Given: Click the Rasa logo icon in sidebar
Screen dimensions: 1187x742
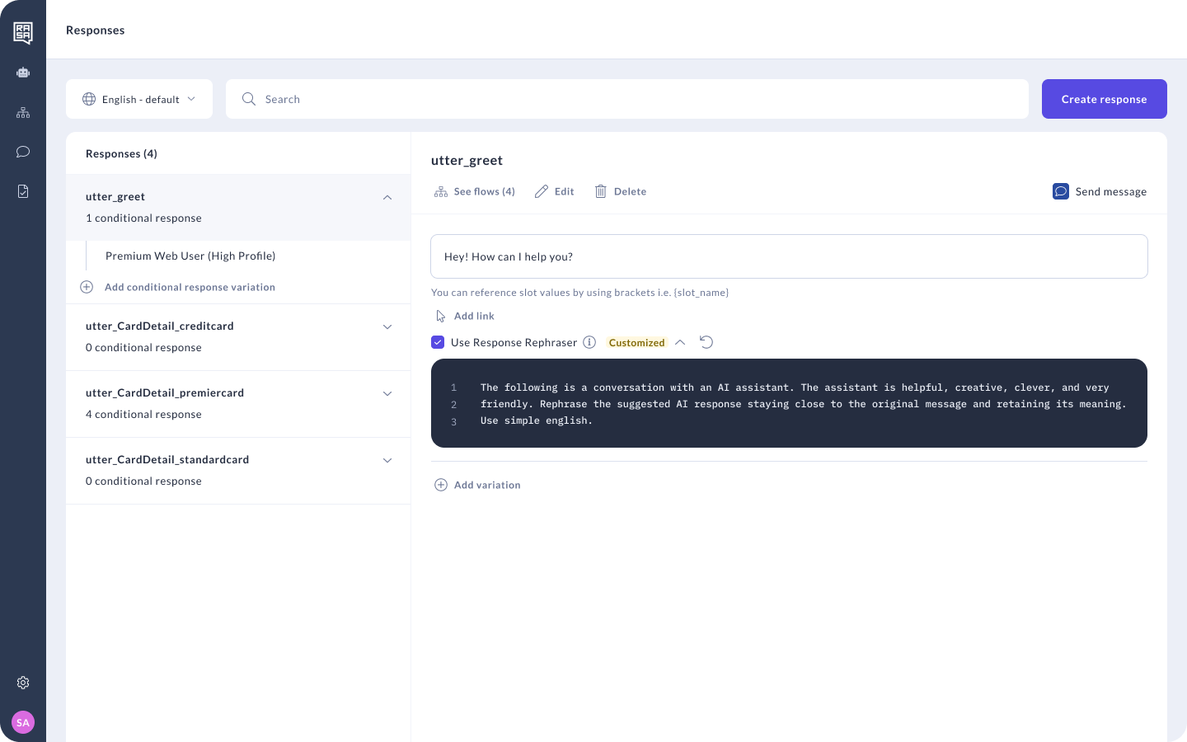Looking at the screenshot, I should (23, 32).
